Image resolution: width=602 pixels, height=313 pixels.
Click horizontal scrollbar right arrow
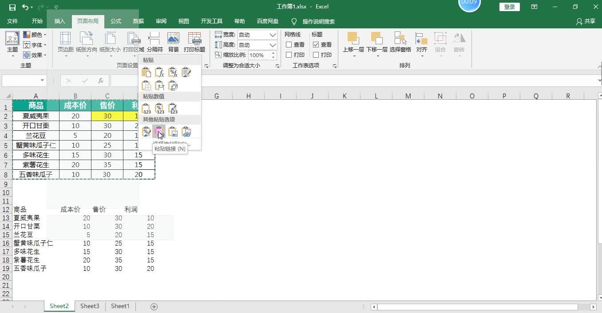pyautogui.click(x=593, y=307)
